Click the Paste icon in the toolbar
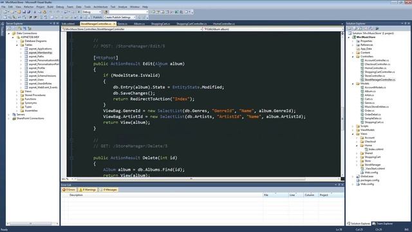 44,12
